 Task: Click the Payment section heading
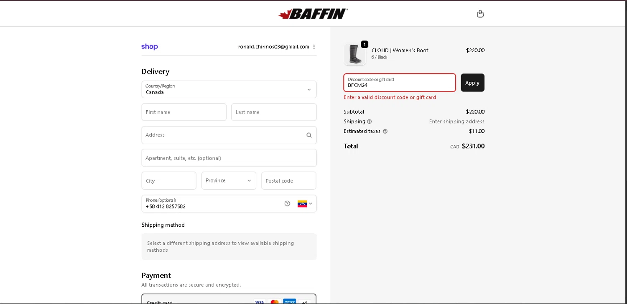coord(156,276)
